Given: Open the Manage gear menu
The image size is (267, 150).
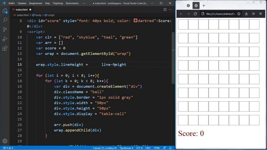Looking at the screenshot, I should tap(5, 141).
